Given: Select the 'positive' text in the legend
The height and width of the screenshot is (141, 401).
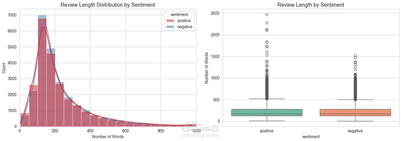Looking at the screenshot, I should [184, 21].
